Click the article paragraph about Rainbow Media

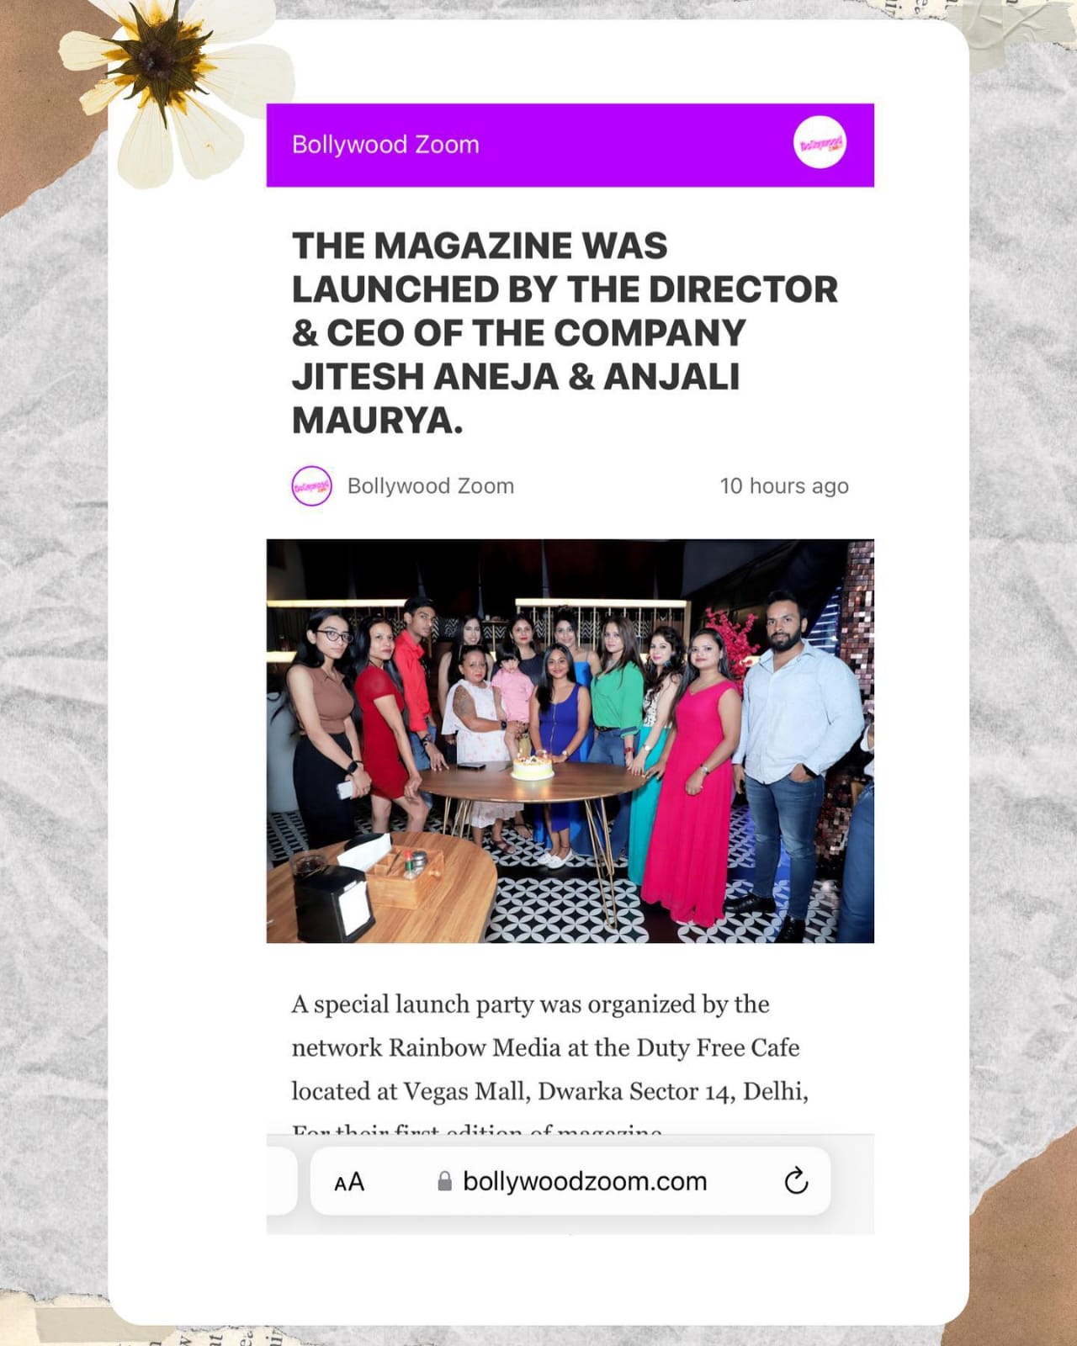click(x=549, y=1048)
